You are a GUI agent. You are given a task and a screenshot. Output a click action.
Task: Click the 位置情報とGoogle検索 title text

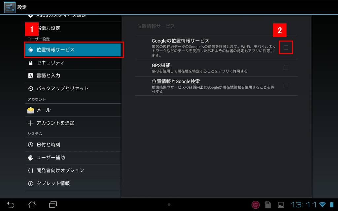coord(176,81)
